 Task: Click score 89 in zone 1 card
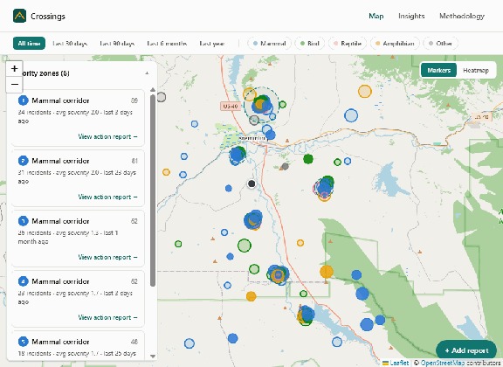point(134,100)
